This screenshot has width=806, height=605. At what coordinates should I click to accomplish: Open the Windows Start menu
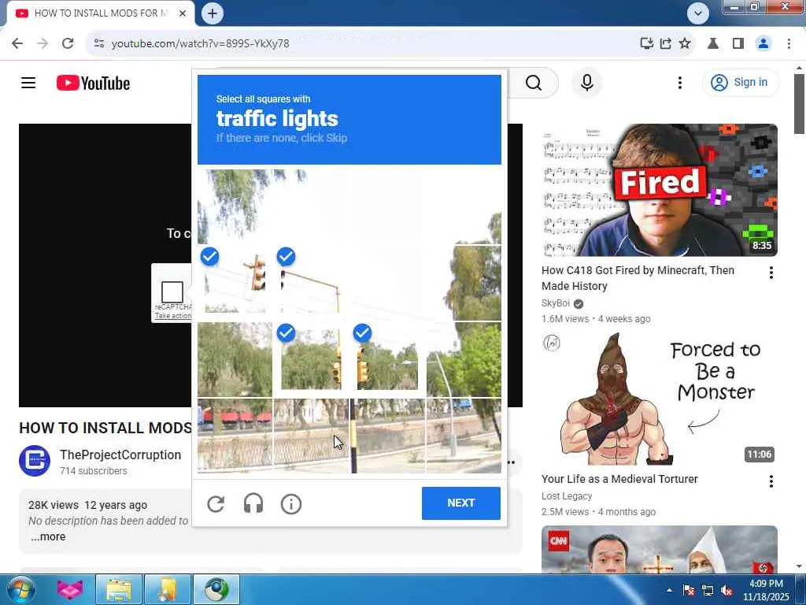tap(20, 589)
